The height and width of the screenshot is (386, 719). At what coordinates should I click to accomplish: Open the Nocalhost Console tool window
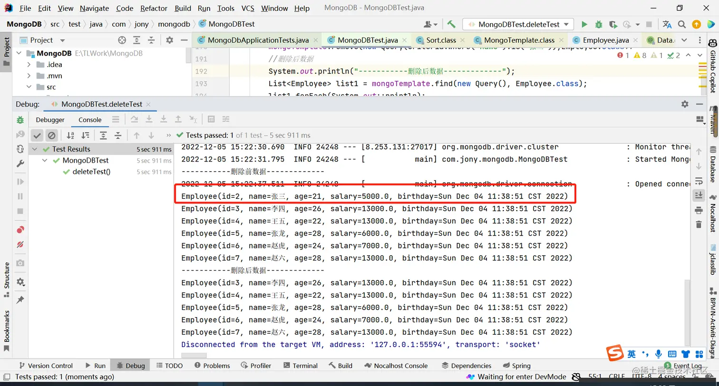point(396,366)
